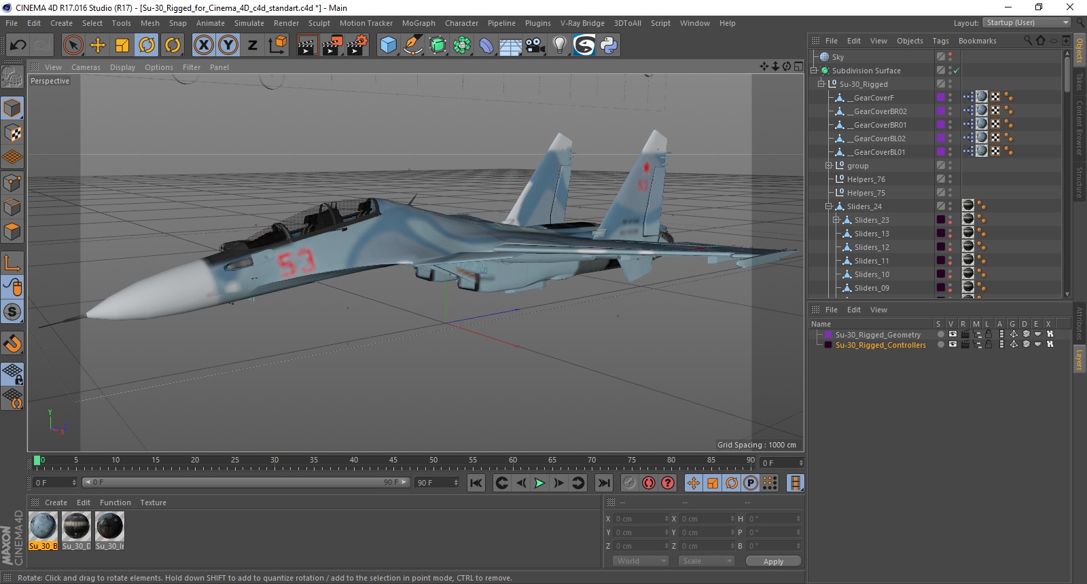
Task: Open the viewport Cameras menu
Action: (86, 67)
